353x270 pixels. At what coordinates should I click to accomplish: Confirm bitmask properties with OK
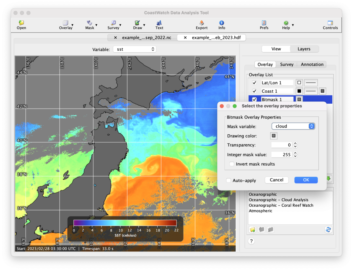(306, 180)
